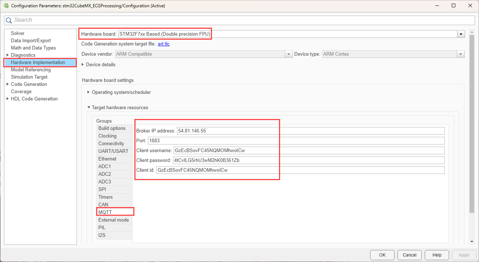Click the Client password field
This screenshot has height=262, width=479.
(x=308, y=160)
